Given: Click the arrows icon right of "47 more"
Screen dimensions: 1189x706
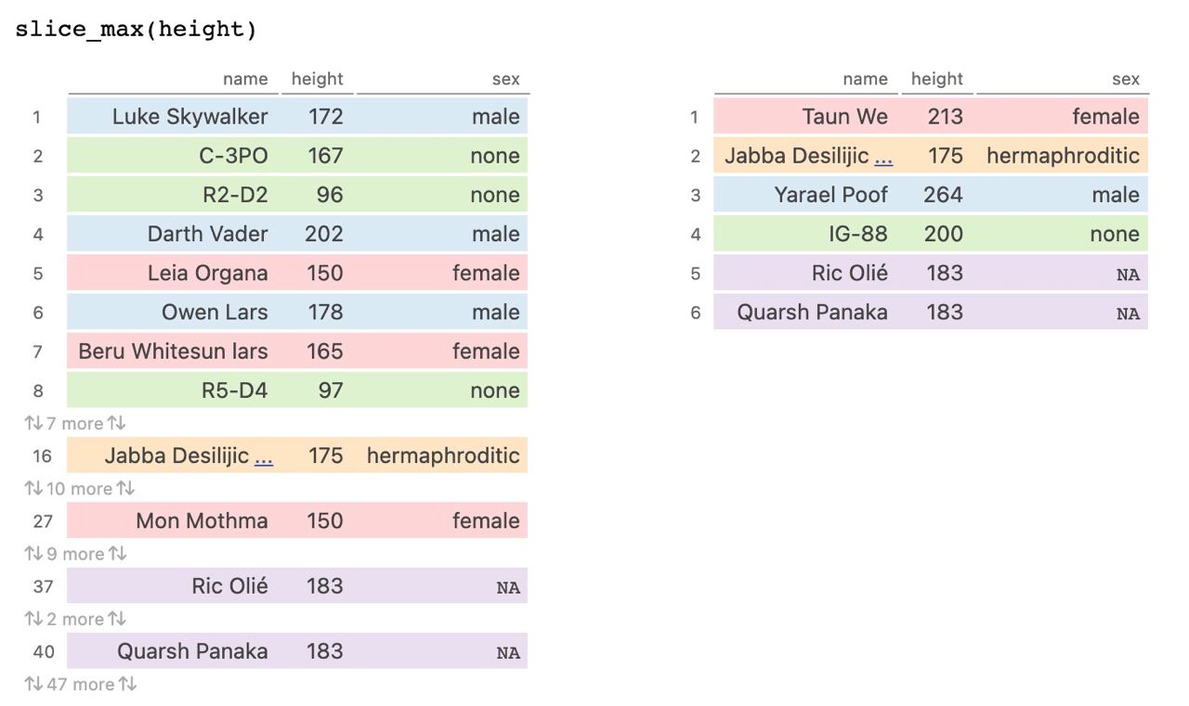Looking at the screenshot, I should 128,685.
